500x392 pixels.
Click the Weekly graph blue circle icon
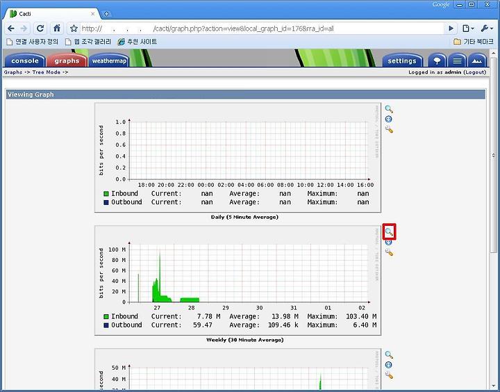click(388, 243)
